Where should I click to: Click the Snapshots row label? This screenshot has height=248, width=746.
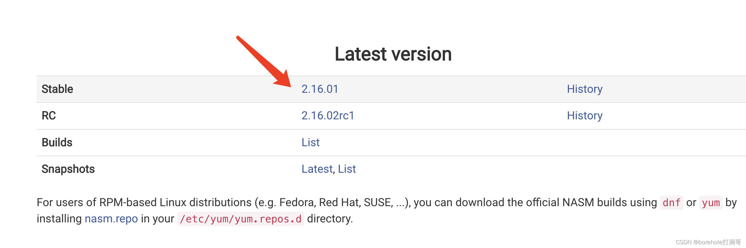(68, 169)
